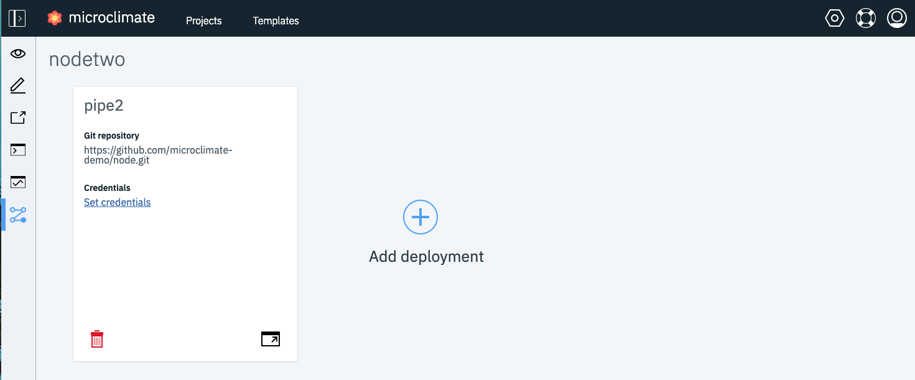The width and height of the screenshot is (915, 380).
Task: Click the pipe2 card title
Action: click(104, 106)
